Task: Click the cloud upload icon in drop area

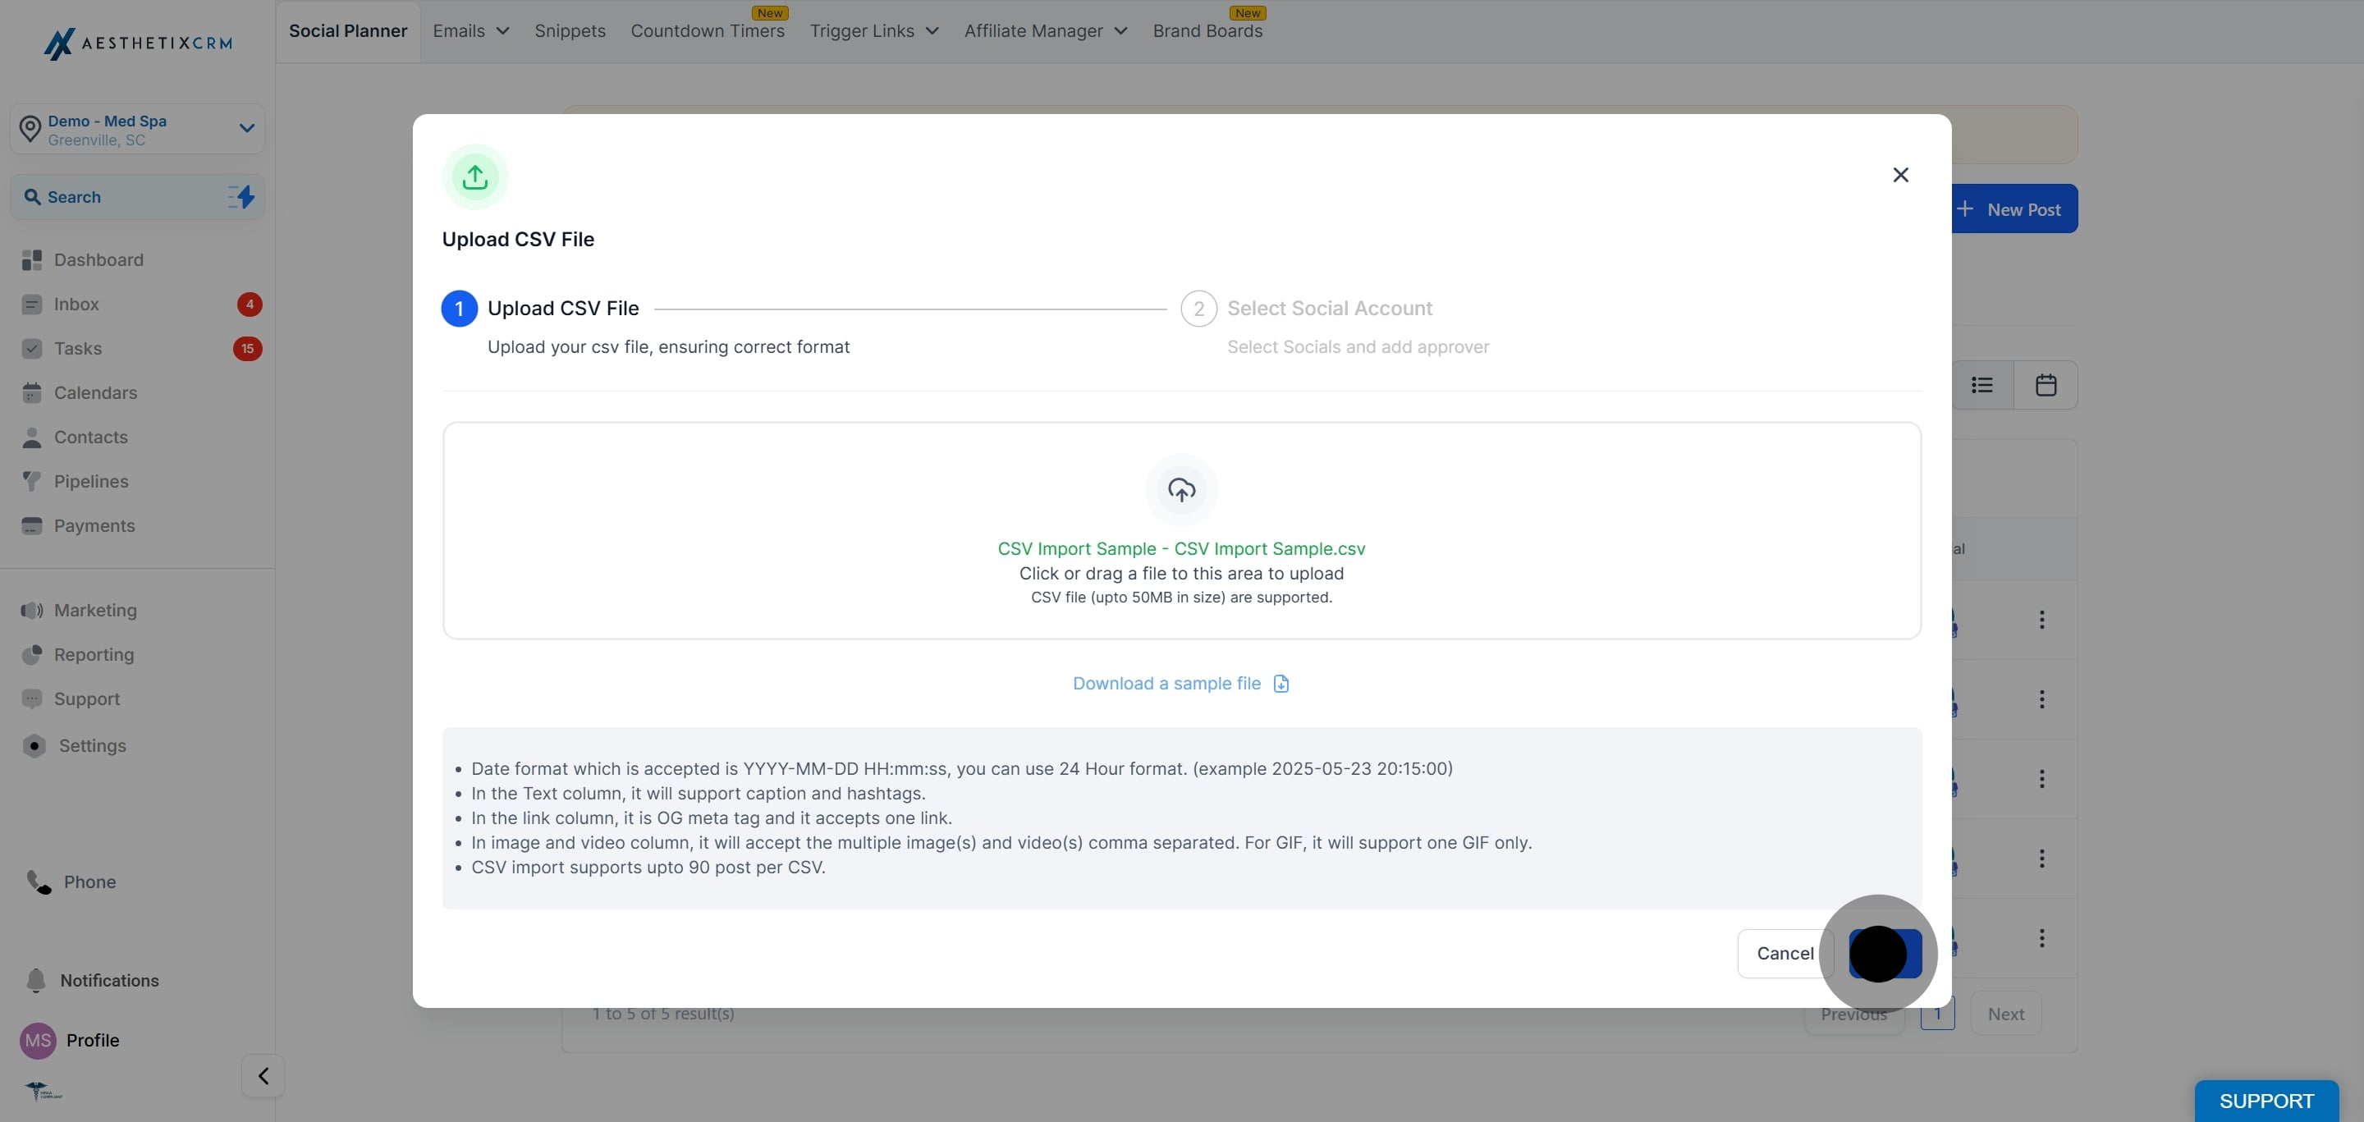Action: [1181, 490]
